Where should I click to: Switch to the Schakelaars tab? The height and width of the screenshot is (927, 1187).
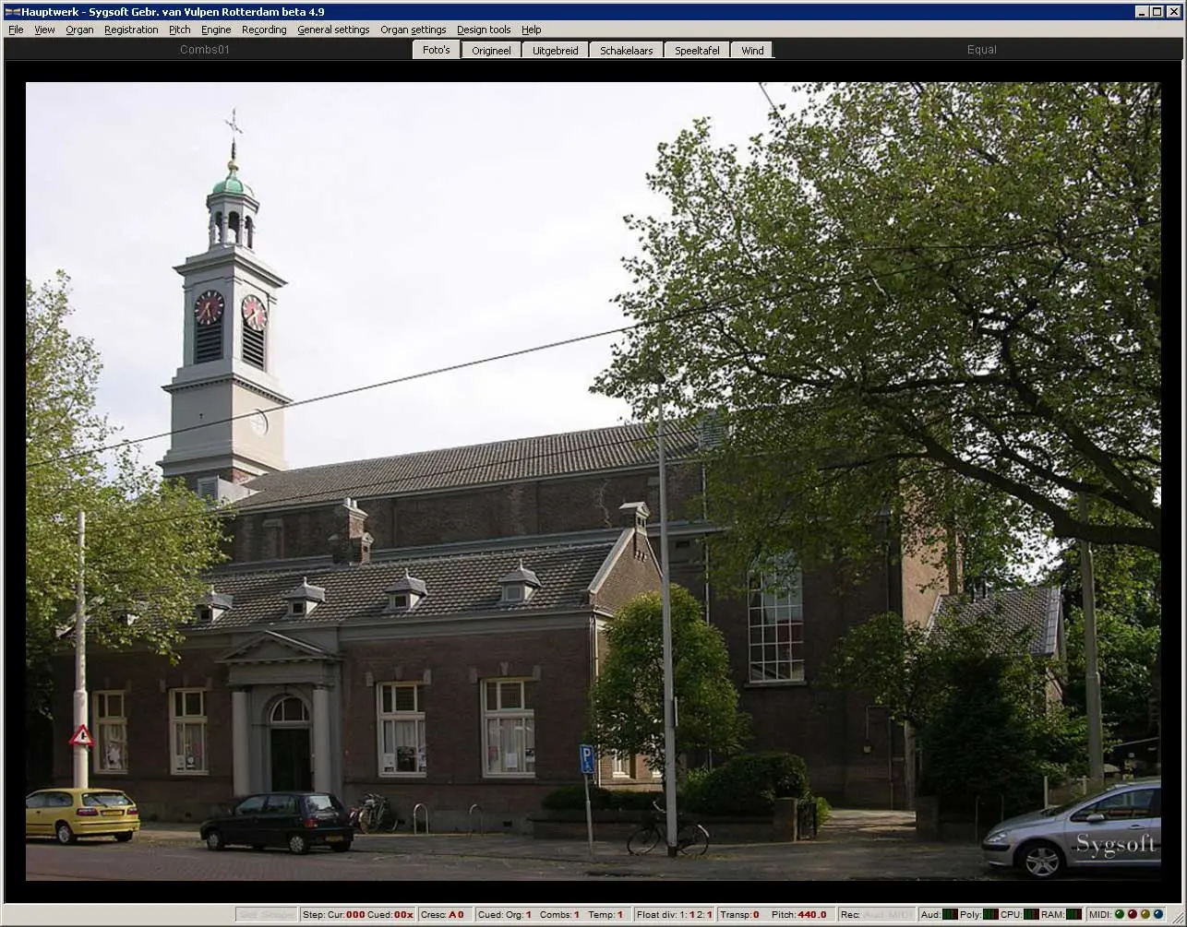[626, 50]
